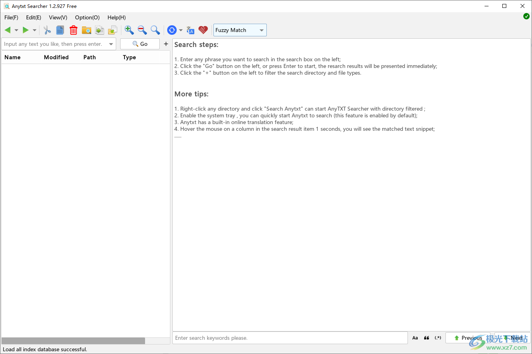Screen dimensions: 532x354
Task: Click the folder export arrow icon
Action: coord(113,30)
